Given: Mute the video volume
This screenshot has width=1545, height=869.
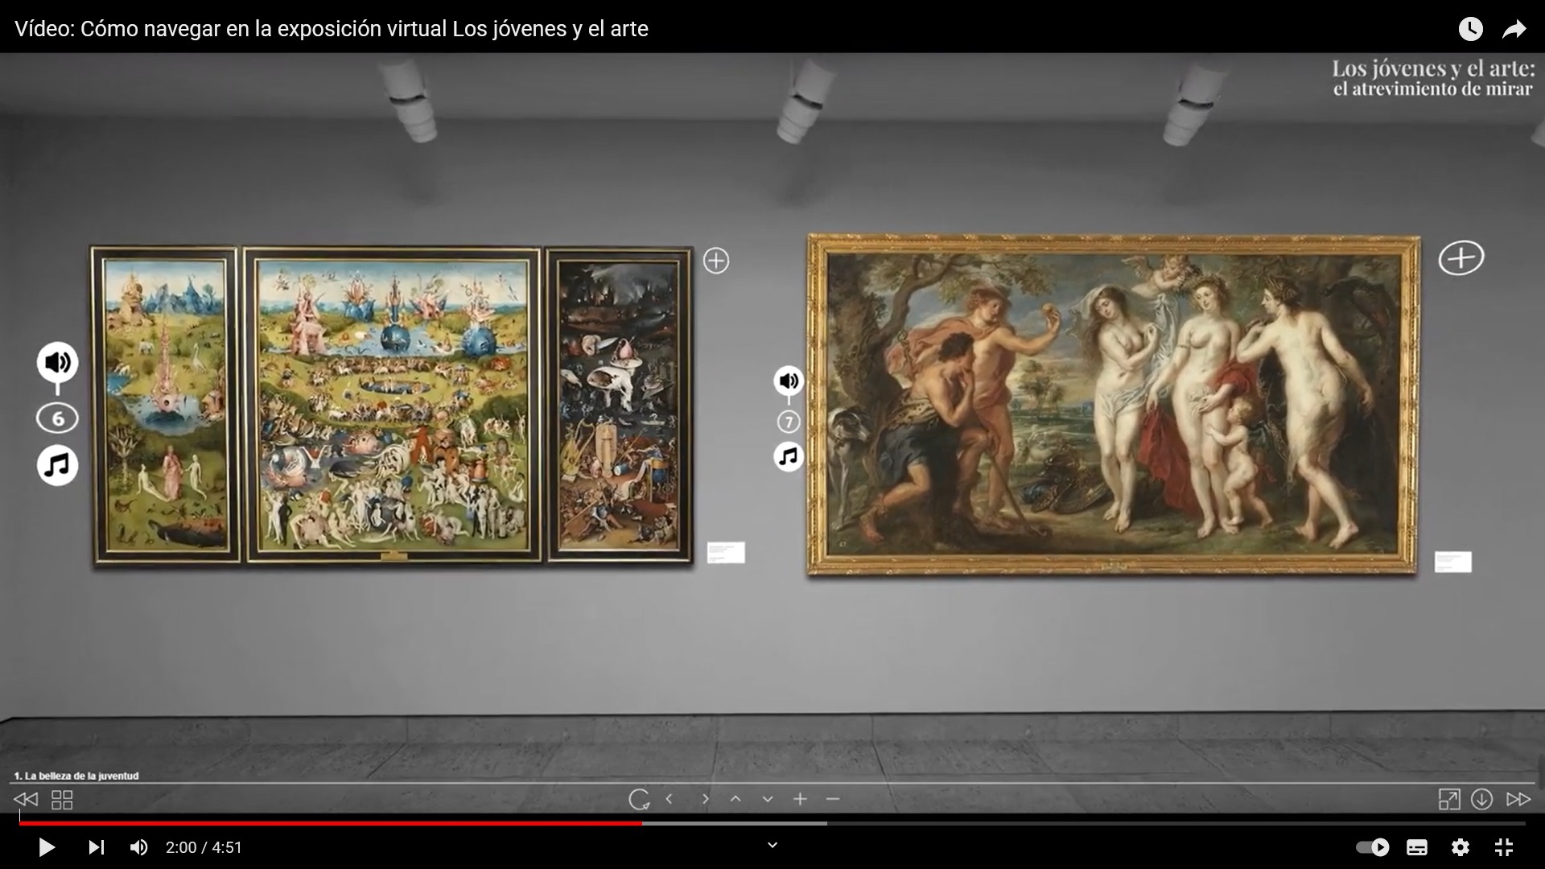Looking at the screenshot, I should pos(139,847).
